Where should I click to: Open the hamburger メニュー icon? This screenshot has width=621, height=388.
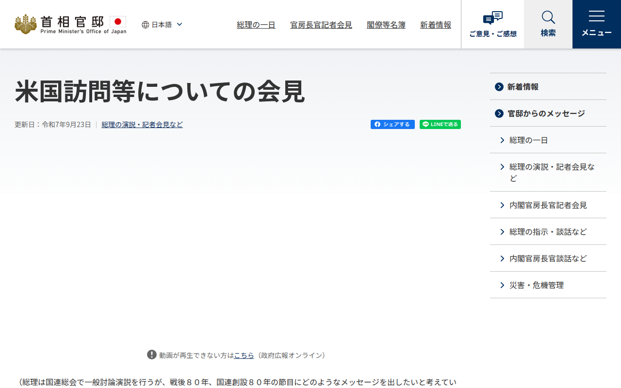[x=597, y=16]
